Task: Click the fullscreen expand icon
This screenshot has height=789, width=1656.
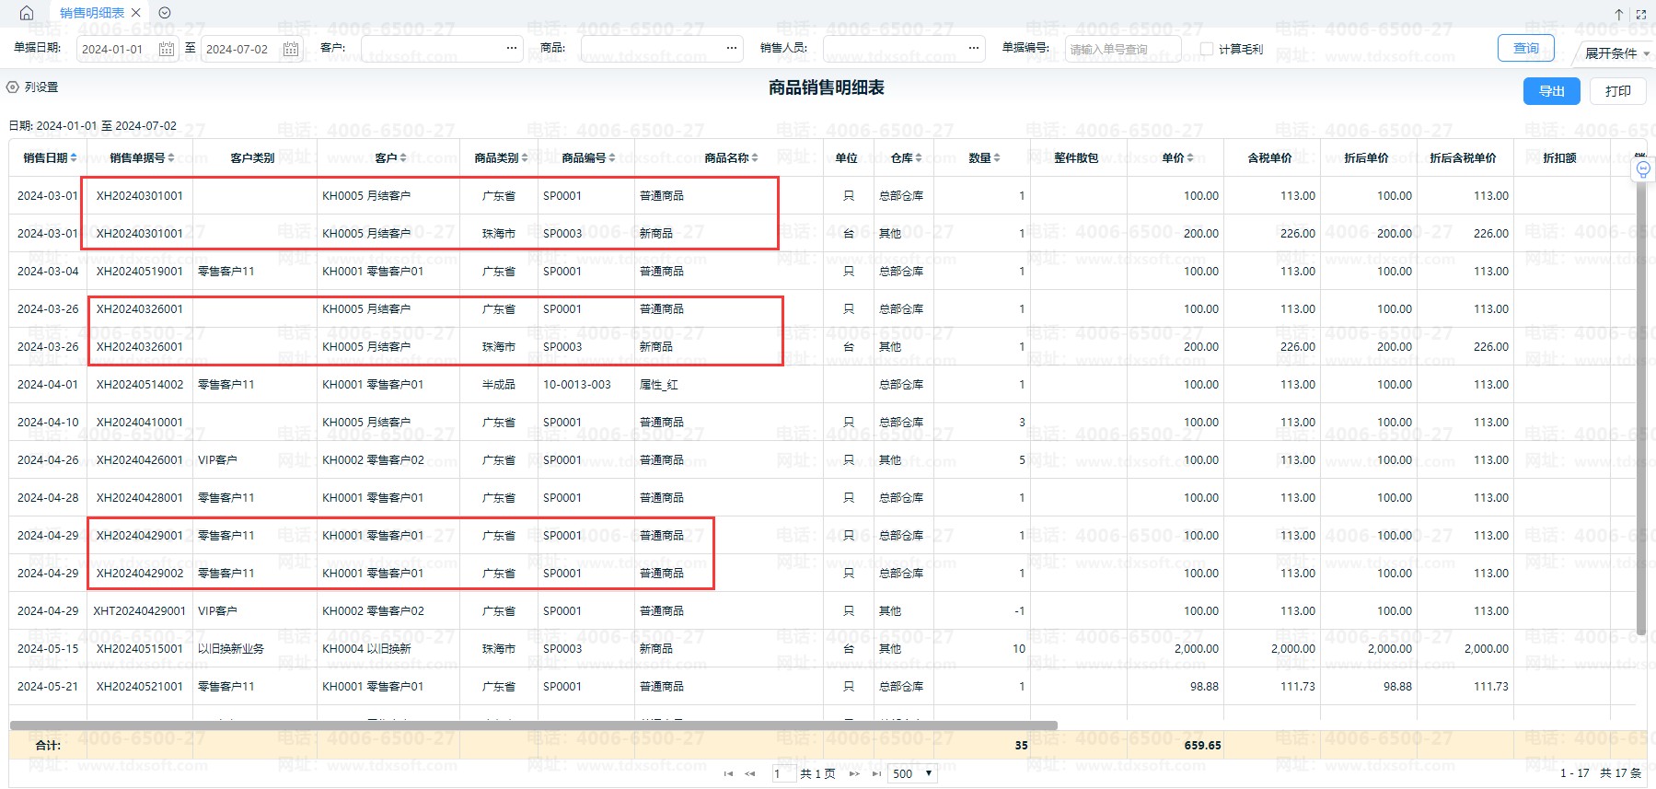Action: click(x=1640, y=14)
